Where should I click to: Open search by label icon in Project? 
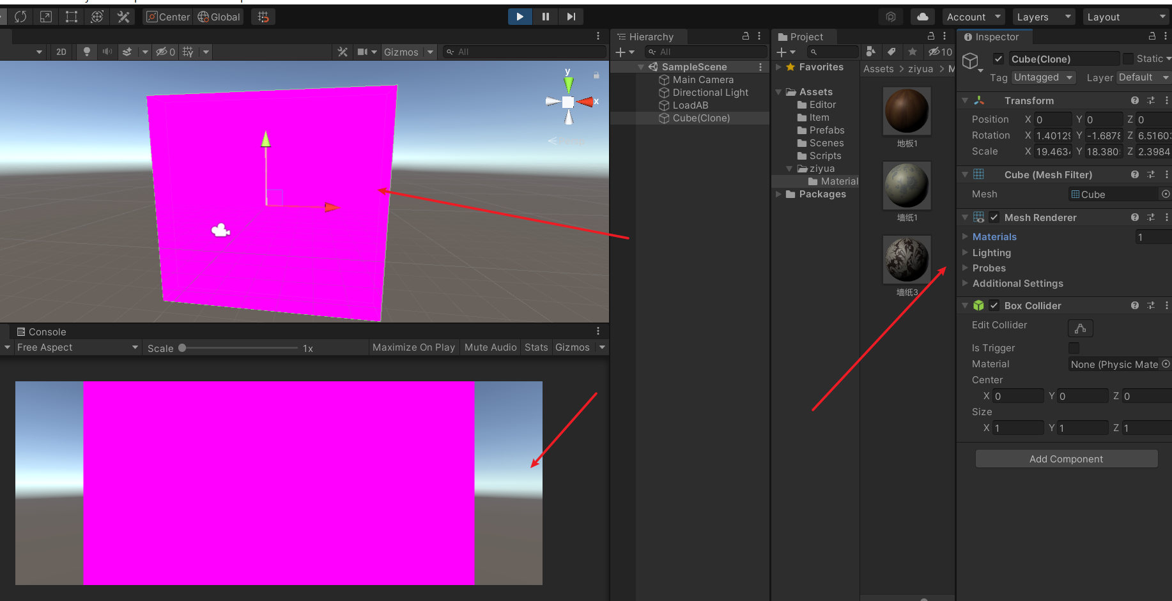891,51
